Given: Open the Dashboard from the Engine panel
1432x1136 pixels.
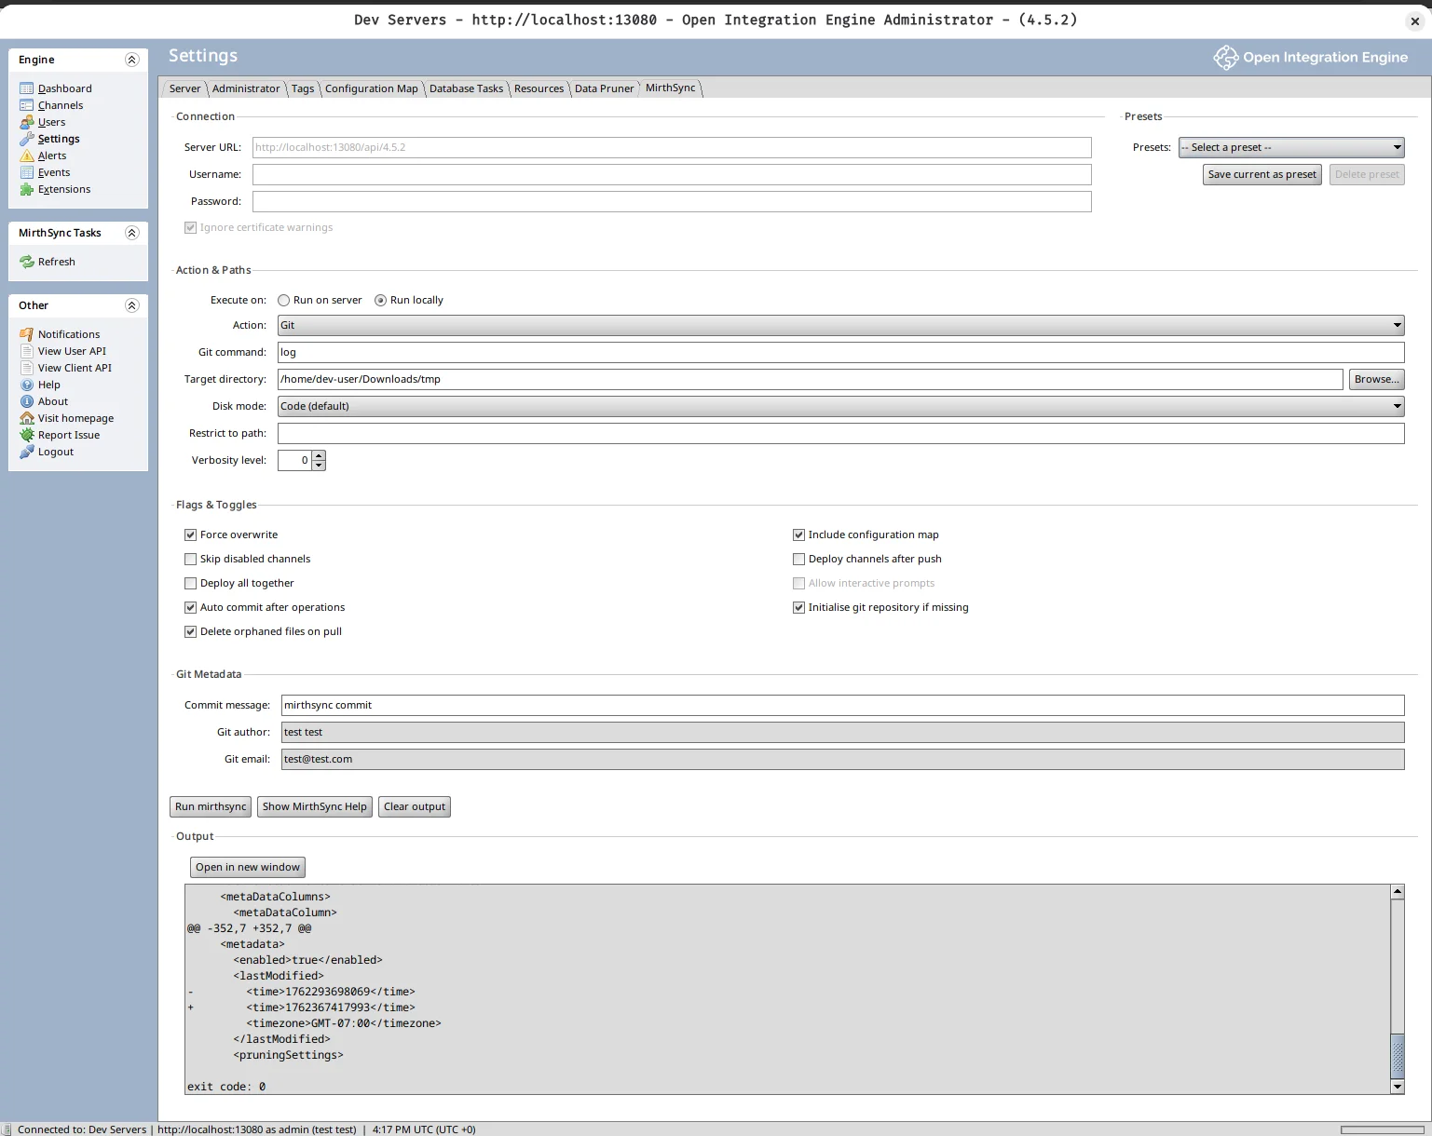Looking at the screenshot, I should 63,88.
